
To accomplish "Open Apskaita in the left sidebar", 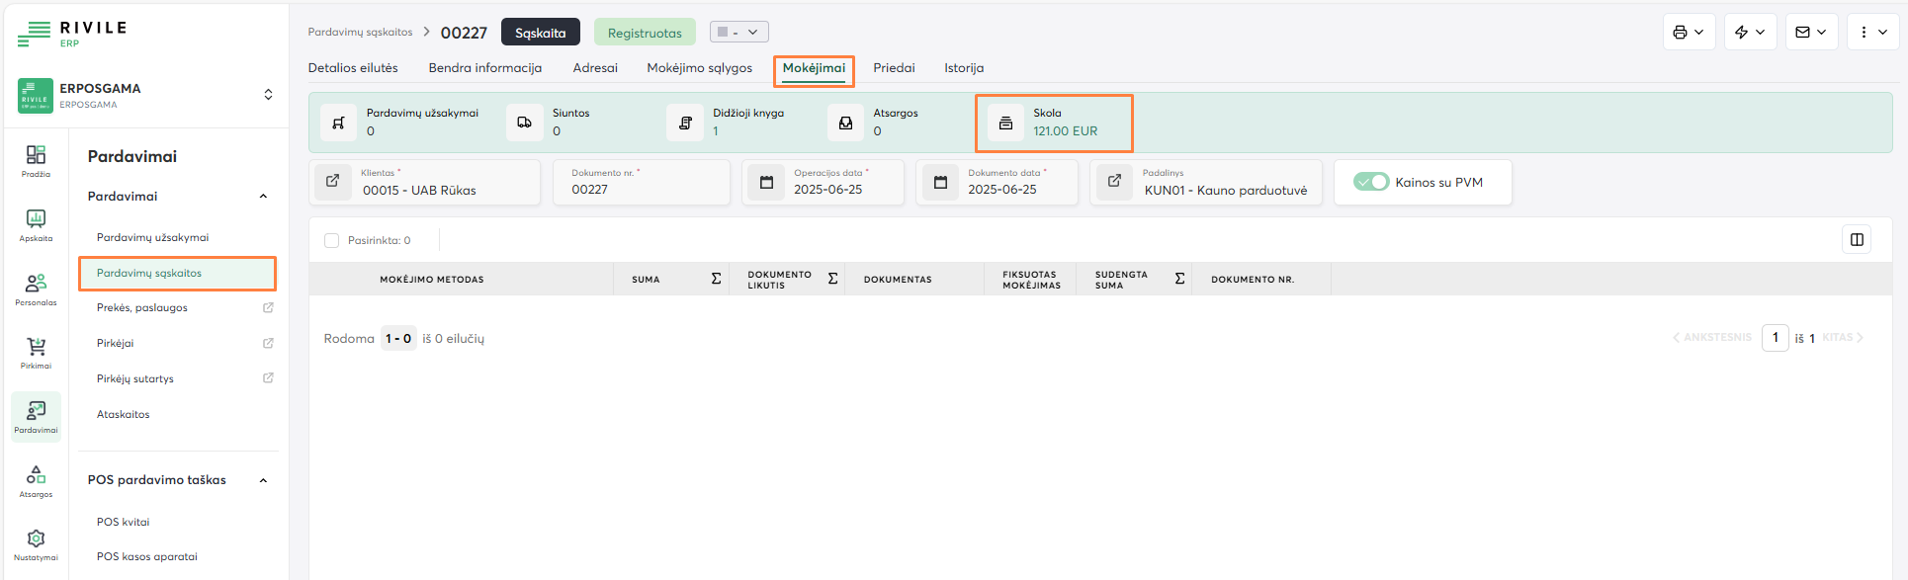I will click(x=36, y=224).
